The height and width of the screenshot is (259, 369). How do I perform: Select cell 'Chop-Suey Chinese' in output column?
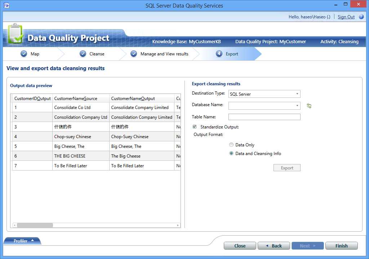click(142, 137)
